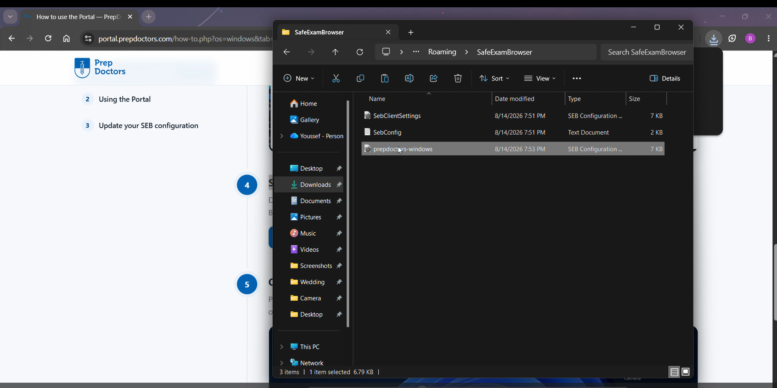Click the Chrome home button
Viewport: 777px width, 388px height.
tap(66, 39)
